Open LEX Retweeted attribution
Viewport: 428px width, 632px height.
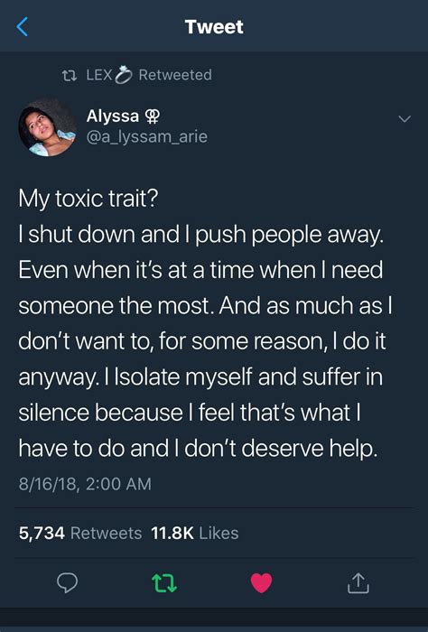click(137, 75)
